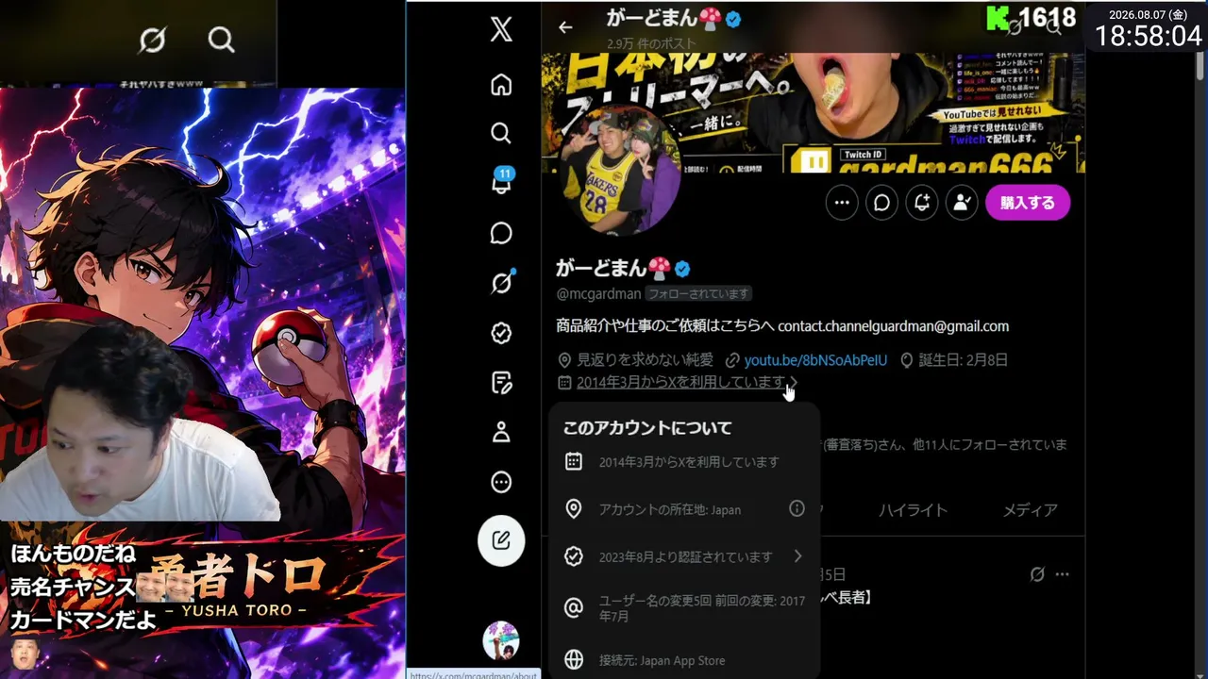Click the info icon beside アカウントの所在地: Japan
This screenshot has height=679, width=1208.
[797, 509]
